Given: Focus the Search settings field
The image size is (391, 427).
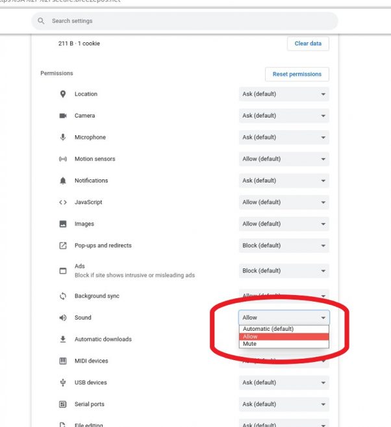Looking at the screenshot, I should [x=184, y=21].
